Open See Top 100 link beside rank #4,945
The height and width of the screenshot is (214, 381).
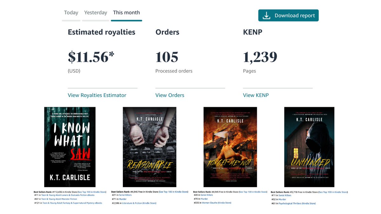(x=254, y=192)
